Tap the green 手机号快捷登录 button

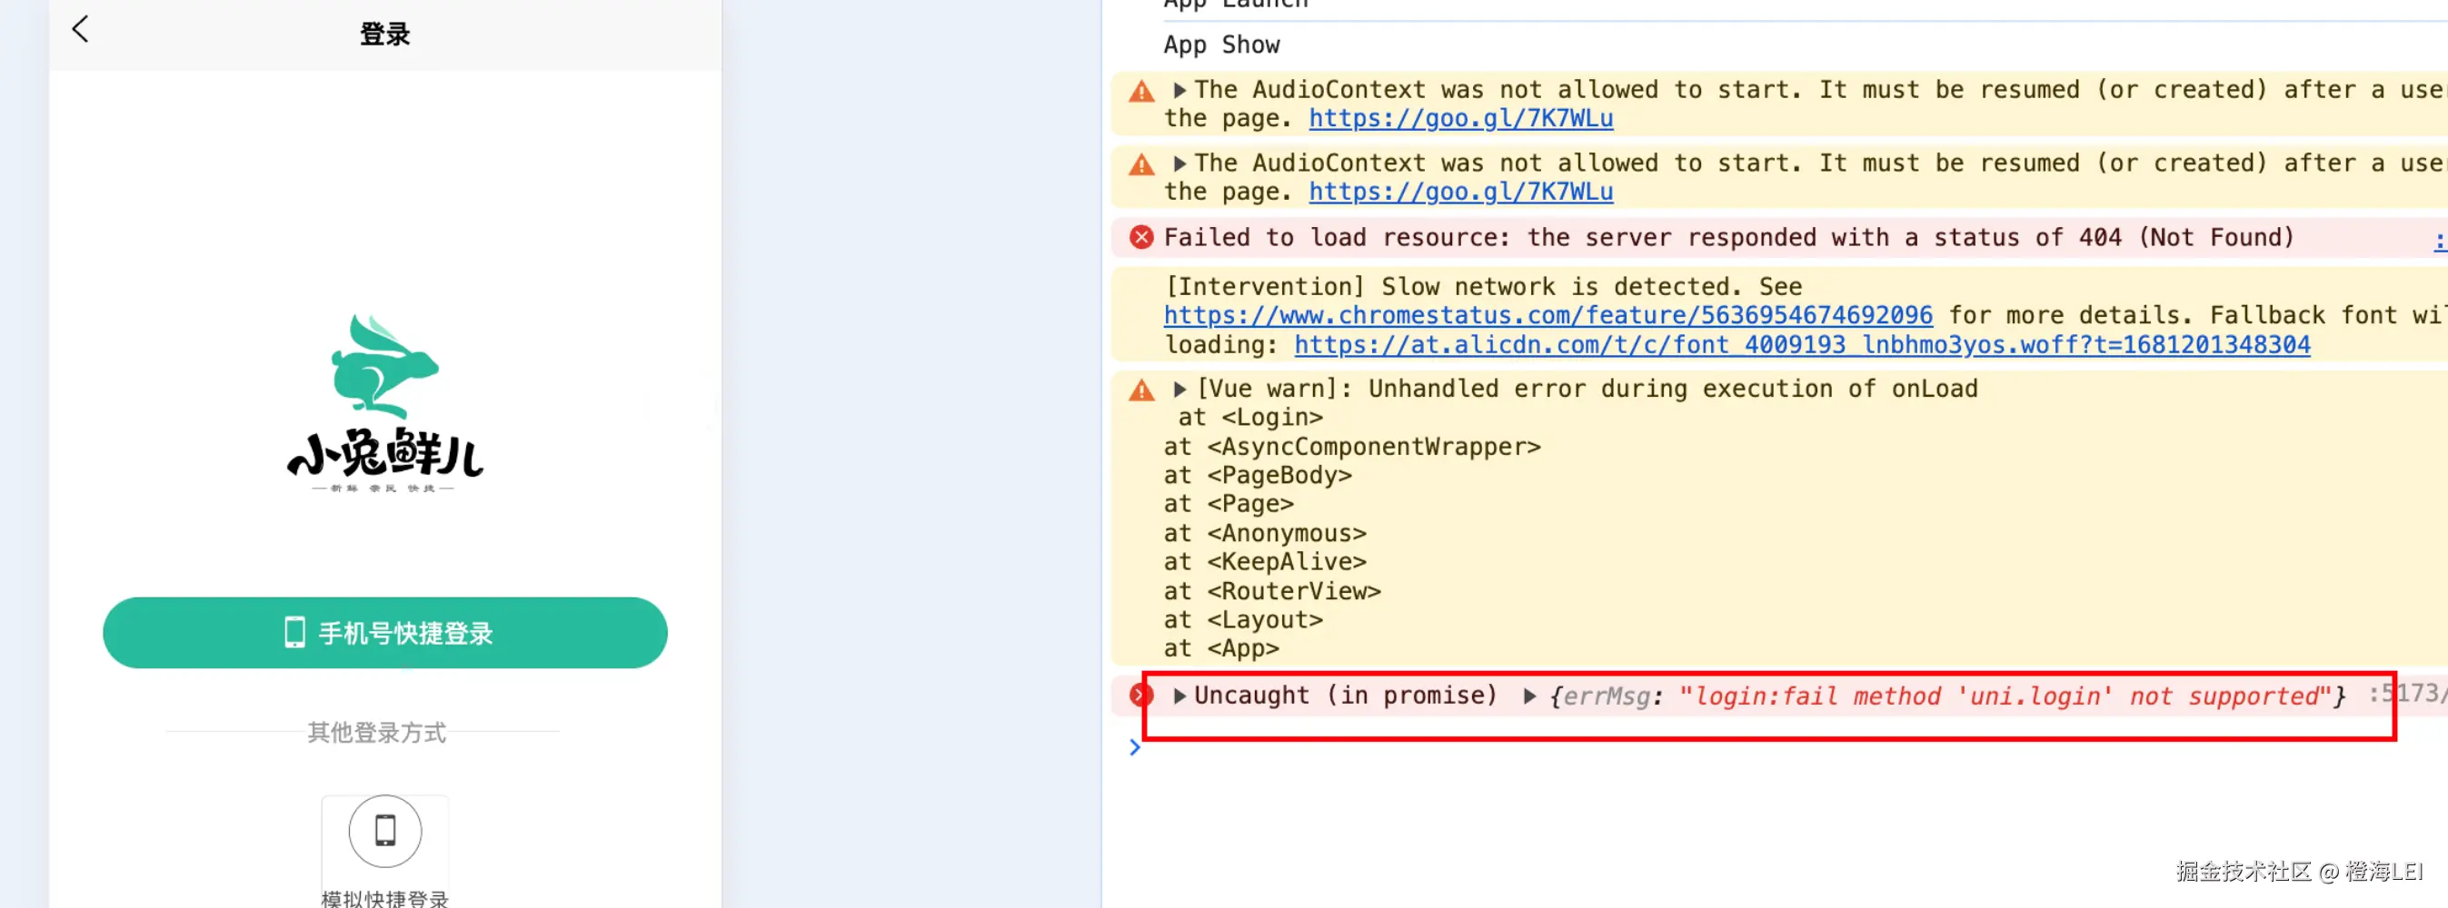(385, 633)
